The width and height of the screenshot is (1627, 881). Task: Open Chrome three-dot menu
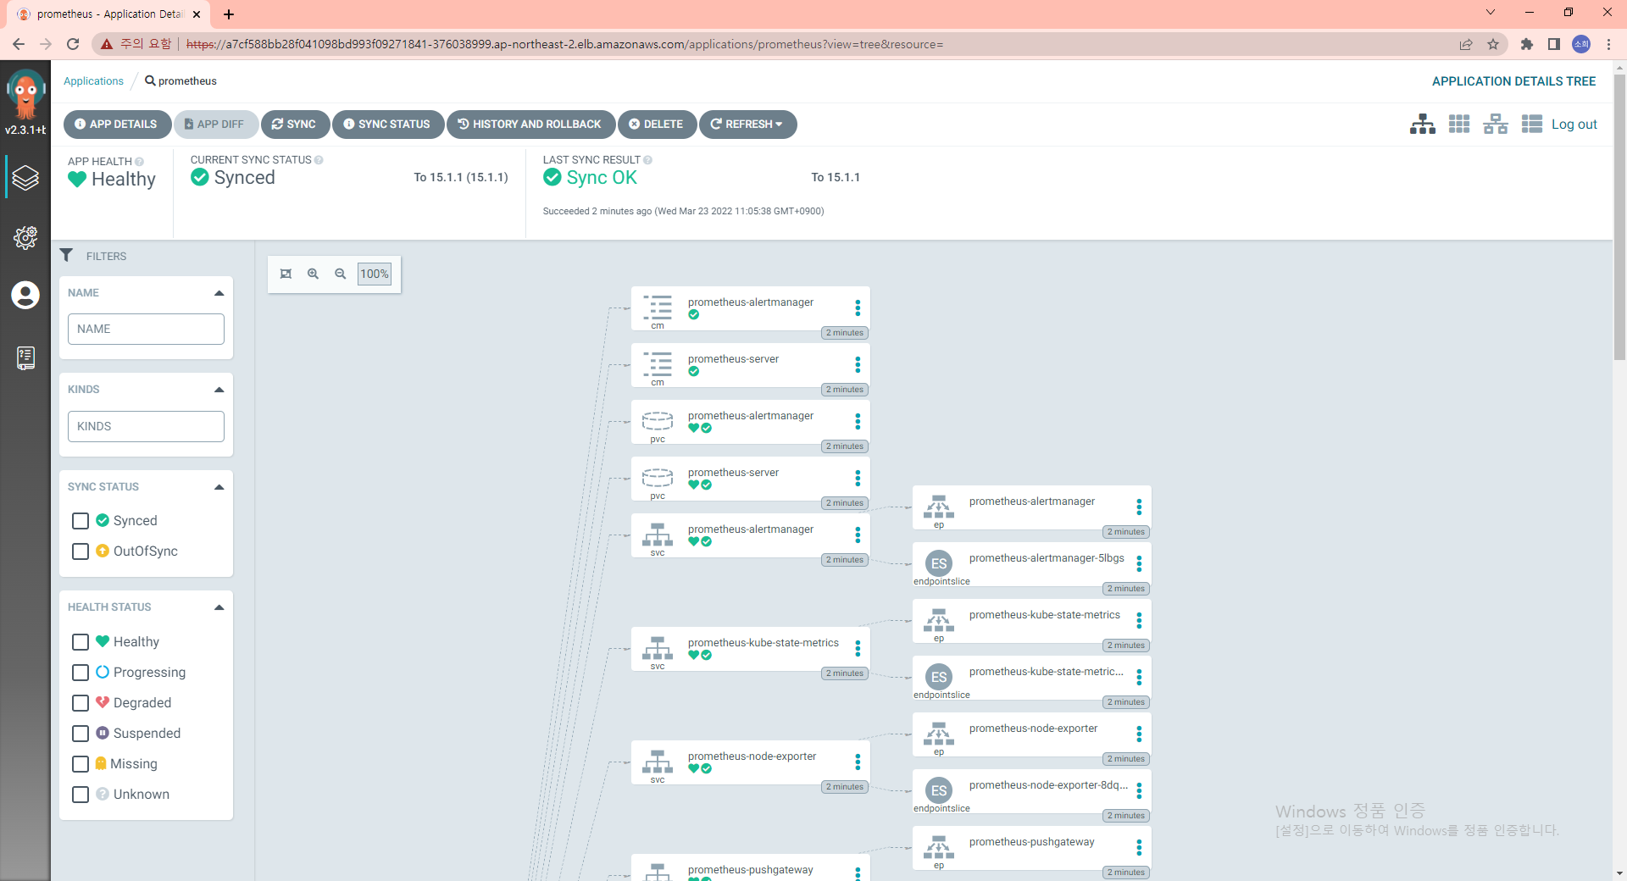1608,44
